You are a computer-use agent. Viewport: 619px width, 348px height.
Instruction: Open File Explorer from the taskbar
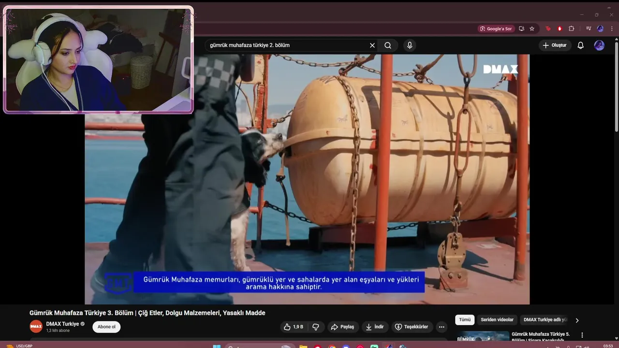point(303,346)
